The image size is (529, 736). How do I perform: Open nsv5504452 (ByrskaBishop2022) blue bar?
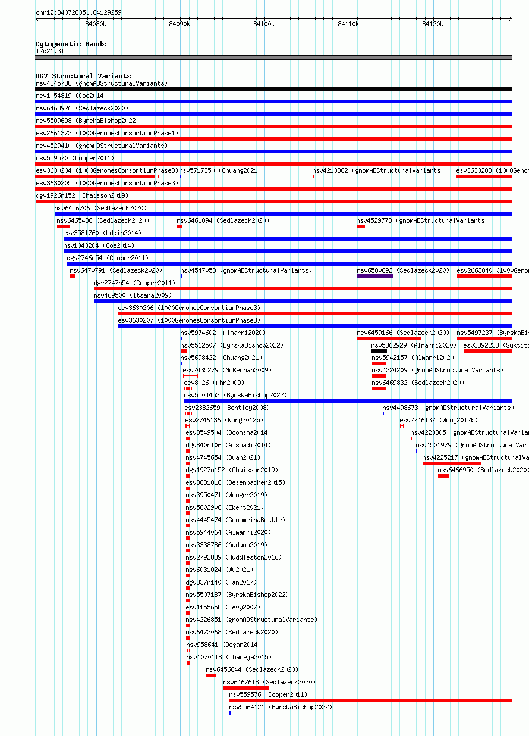pos(348,401)
